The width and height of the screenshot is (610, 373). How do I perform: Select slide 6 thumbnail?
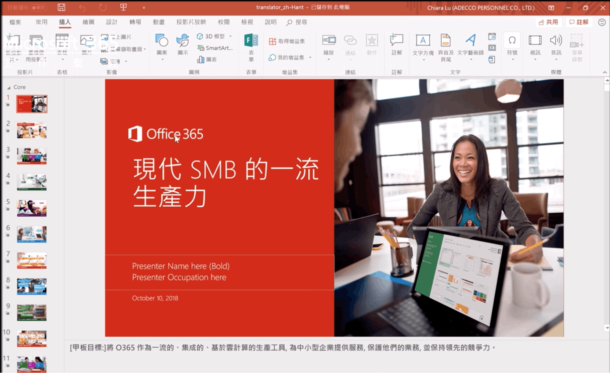coord(32,234)
